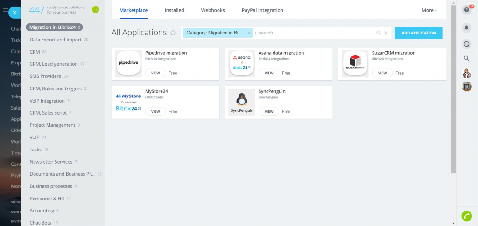Open SyncPenguin title link
Screen dimensions: 478x226
pyautogui.click(x=272, y=91)
